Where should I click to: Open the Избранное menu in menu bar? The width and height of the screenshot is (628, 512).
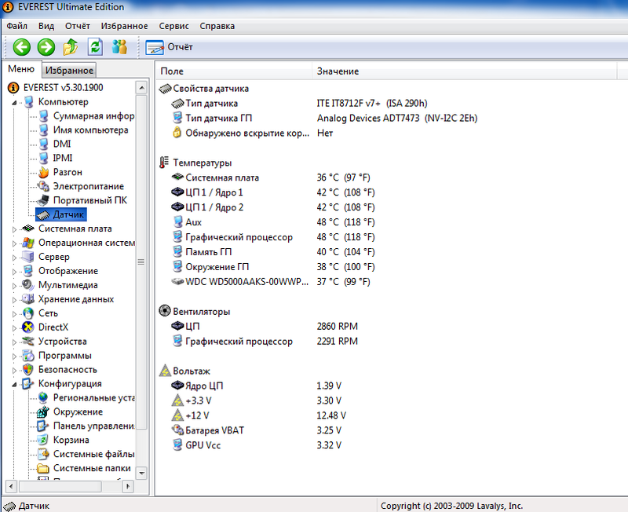coord(124,26)
